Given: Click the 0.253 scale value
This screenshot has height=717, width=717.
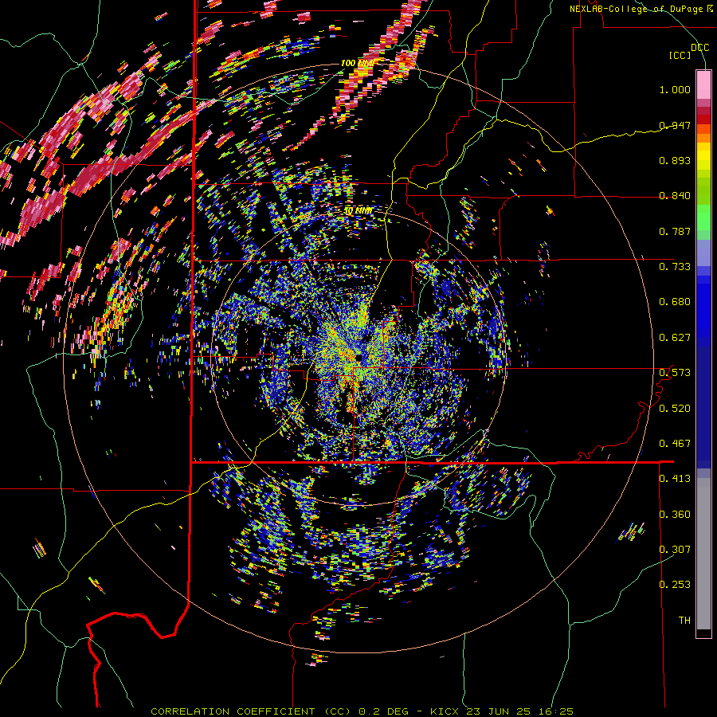Looking at the screenshot, I should [675, 585].
